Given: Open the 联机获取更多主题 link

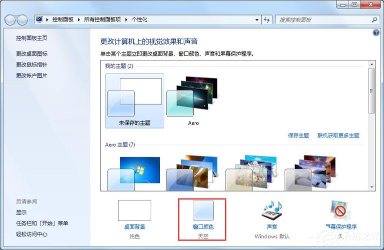Looking at the screenshot, I should (x=338, y=135).
